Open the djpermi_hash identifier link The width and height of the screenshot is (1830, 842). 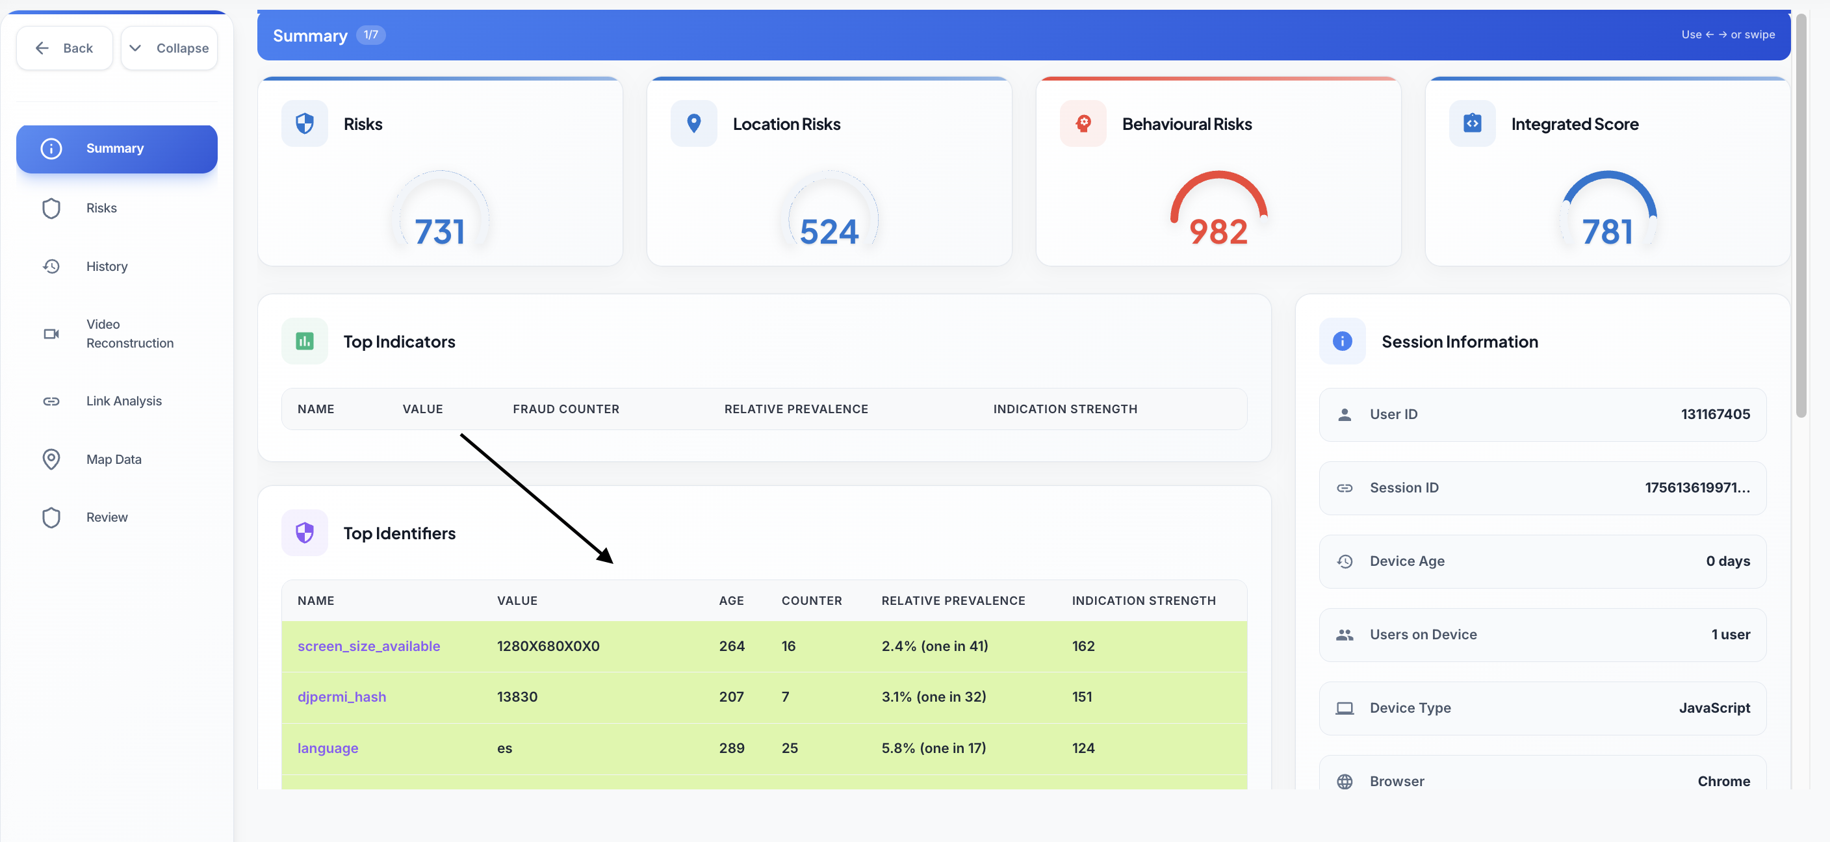point(342,697)
